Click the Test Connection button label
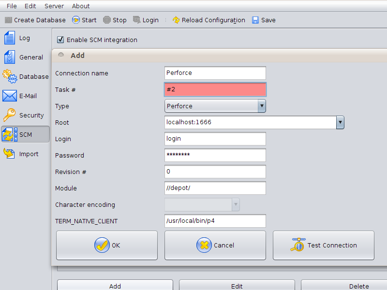 (332, 246)
